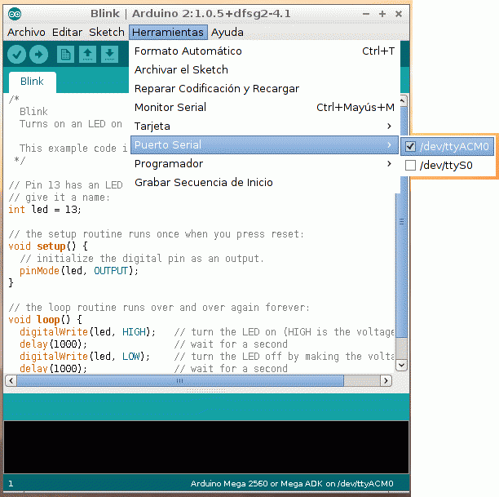Open the Sketch menu
The height and width of the screenshot is (497, 499).
[107, 33]
